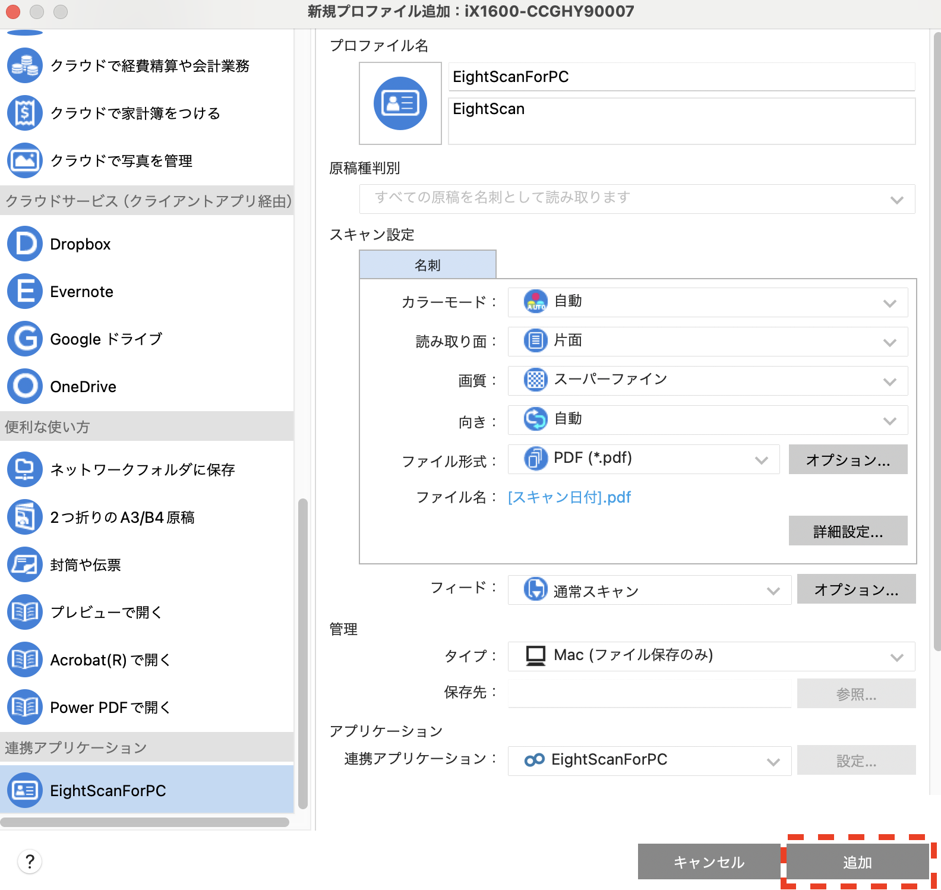
Task: Switch to the 名刺 tab
Action: [428, 264]
